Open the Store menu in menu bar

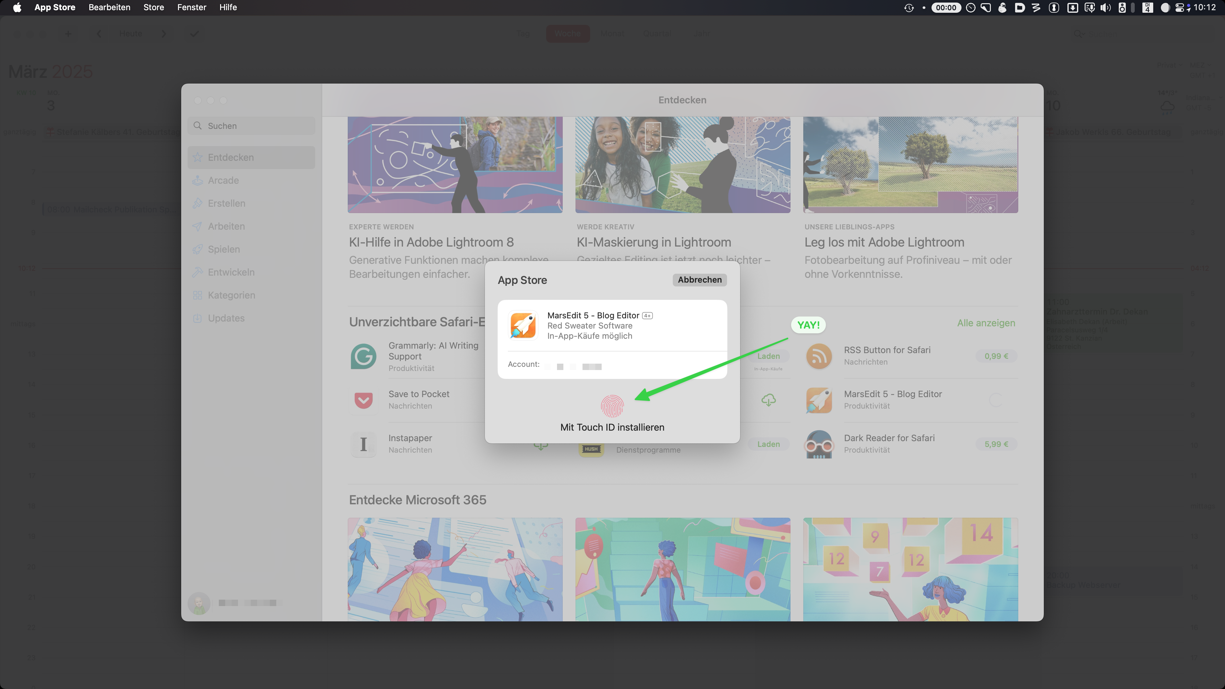pos(153,7)
